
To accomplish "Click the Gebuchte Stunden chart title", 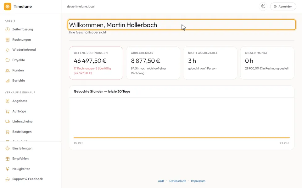I will [x=102, y=91].
